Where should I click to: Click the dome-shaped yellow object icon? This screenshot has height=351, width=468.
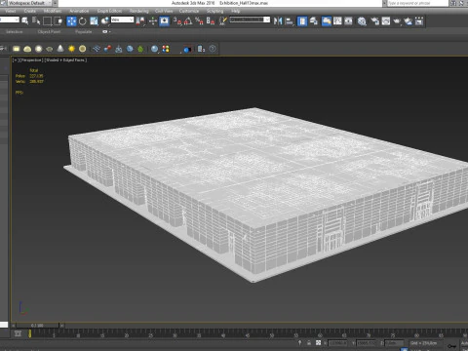click(x=27, y=49)
